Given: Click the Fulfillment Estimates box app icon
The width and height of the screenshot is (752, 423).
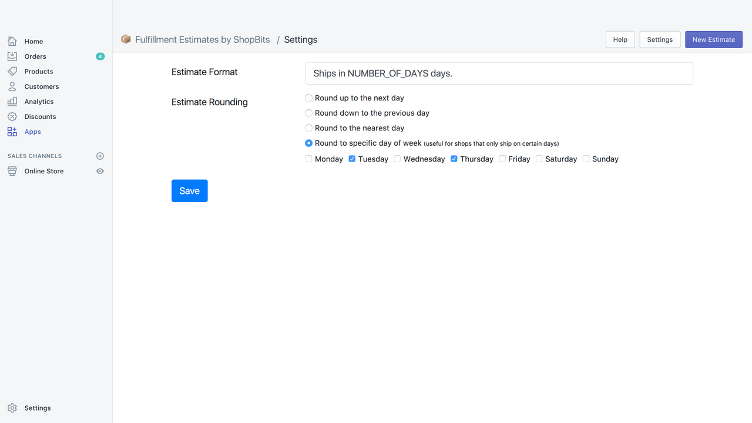Looking at the screenshot, I should 126,39.
